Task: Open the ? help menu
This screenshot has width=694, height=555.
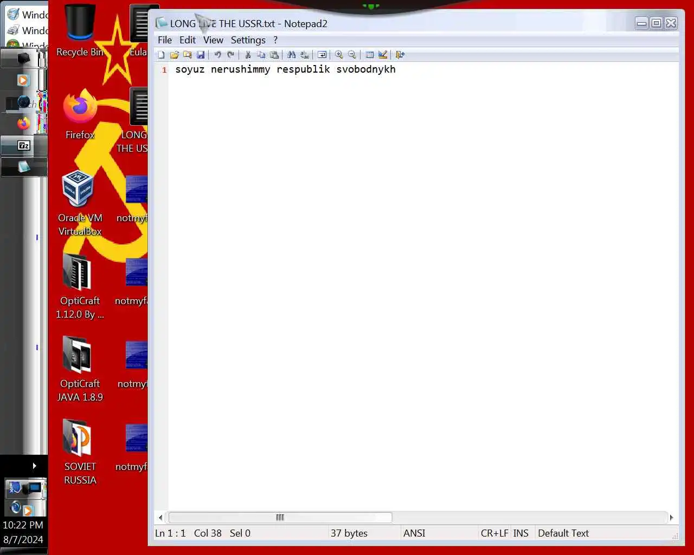Action: [275, 40]
